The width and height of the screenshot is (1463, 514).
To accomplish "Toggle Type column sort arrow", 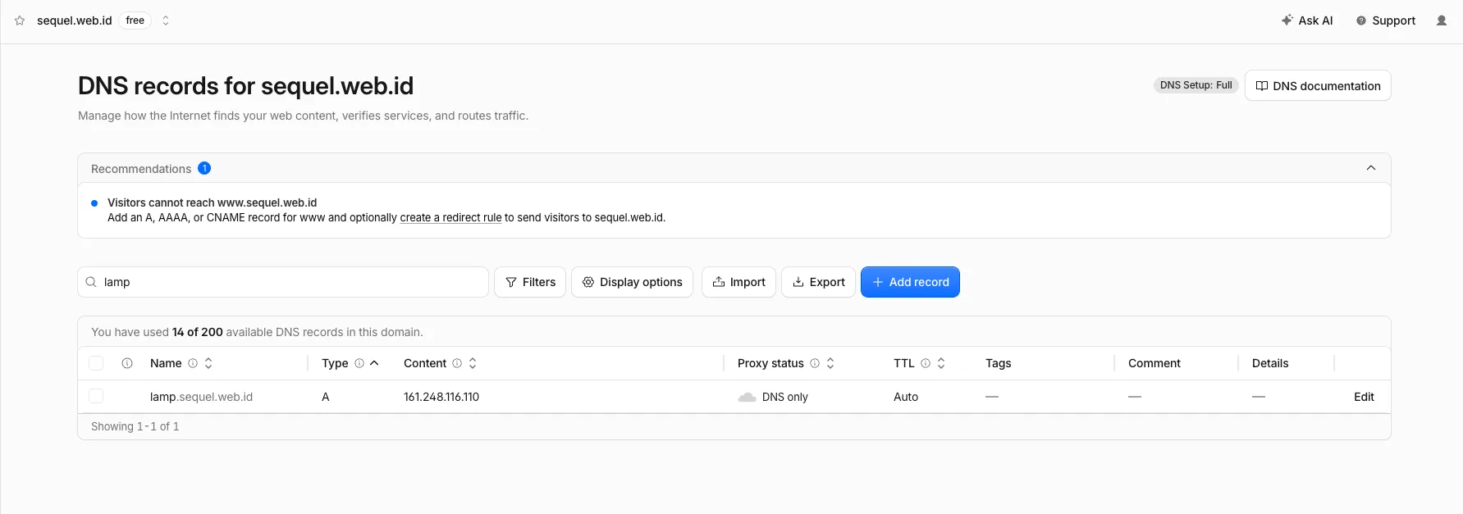I will pyautogui.click(x=374, y=363).
